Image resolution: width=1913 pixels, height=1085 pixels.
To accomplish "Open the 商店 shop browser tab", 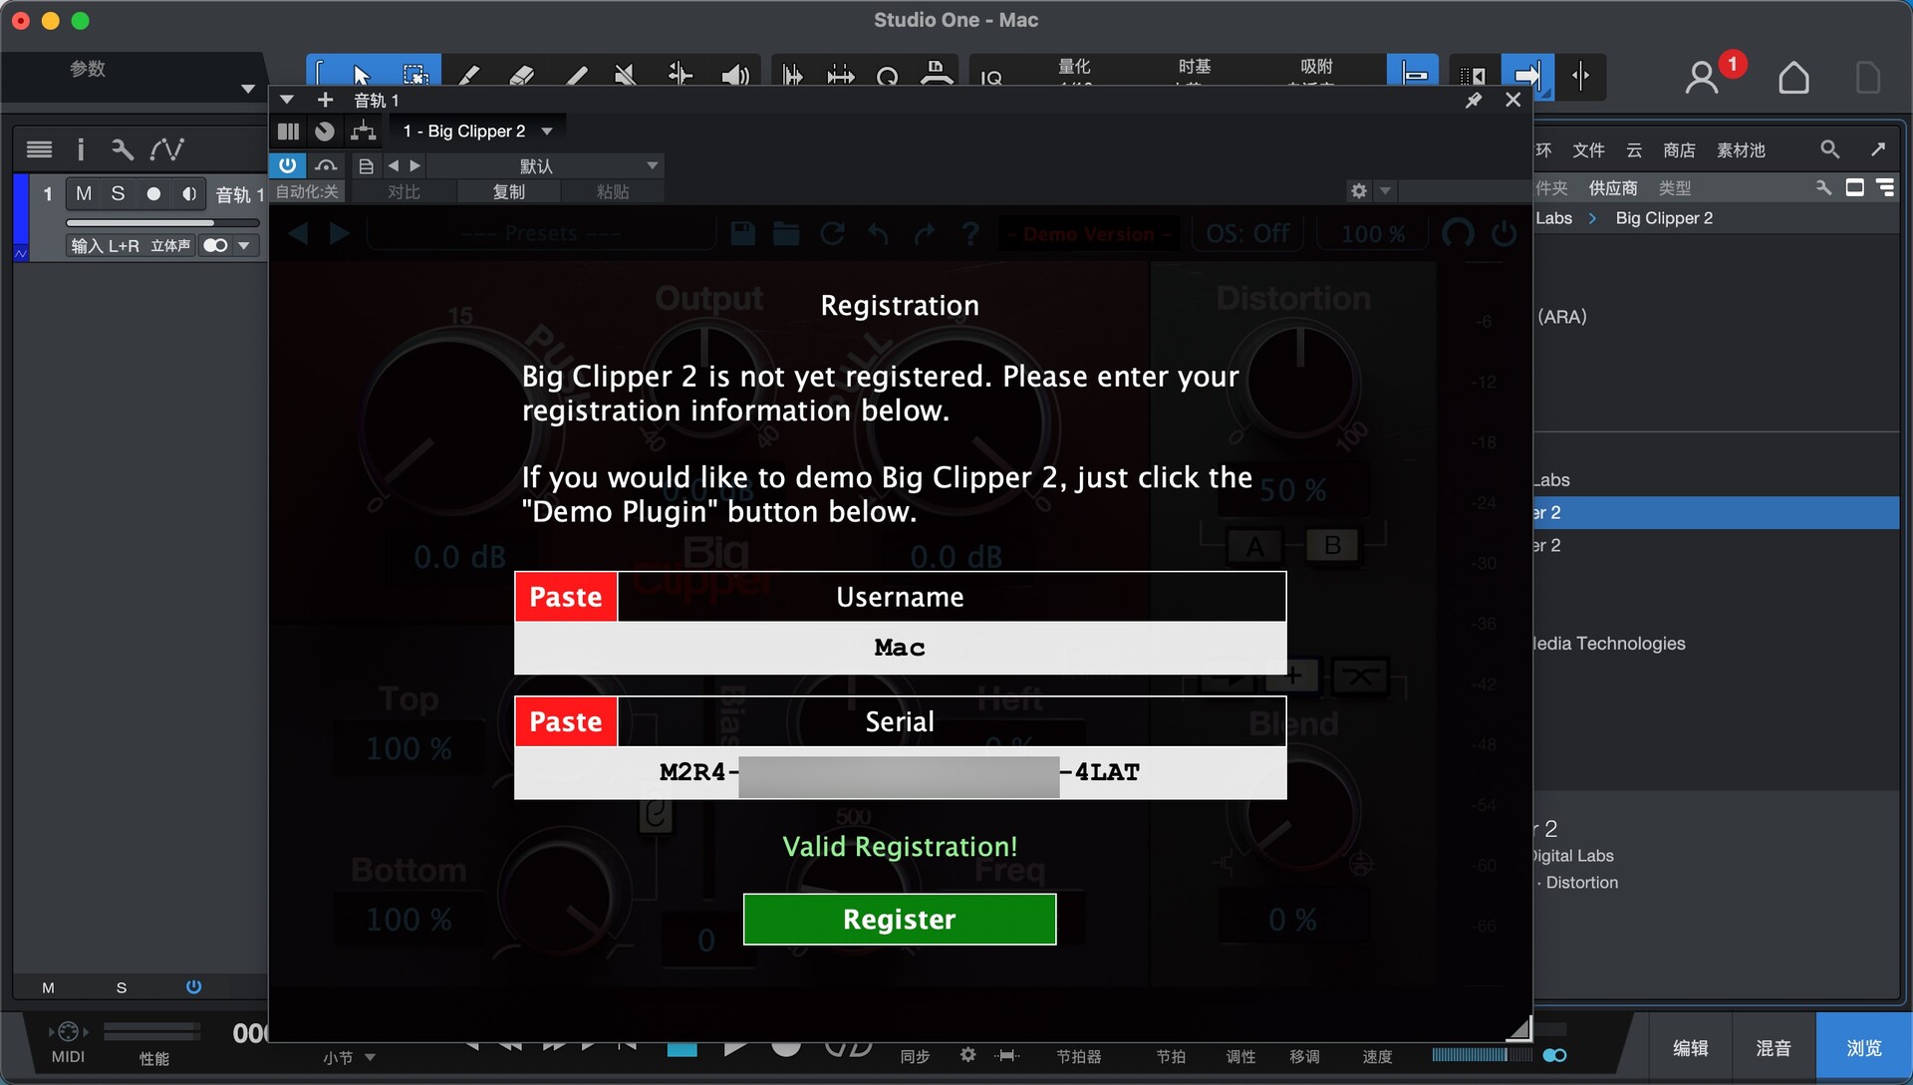I will 1679,149.
